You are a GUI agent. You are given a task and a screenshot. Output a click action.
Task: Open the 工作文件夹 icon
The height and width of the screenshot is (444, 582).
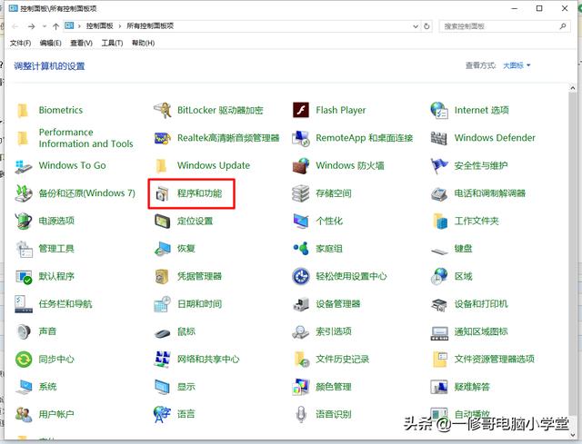click(x=439, y=221)
